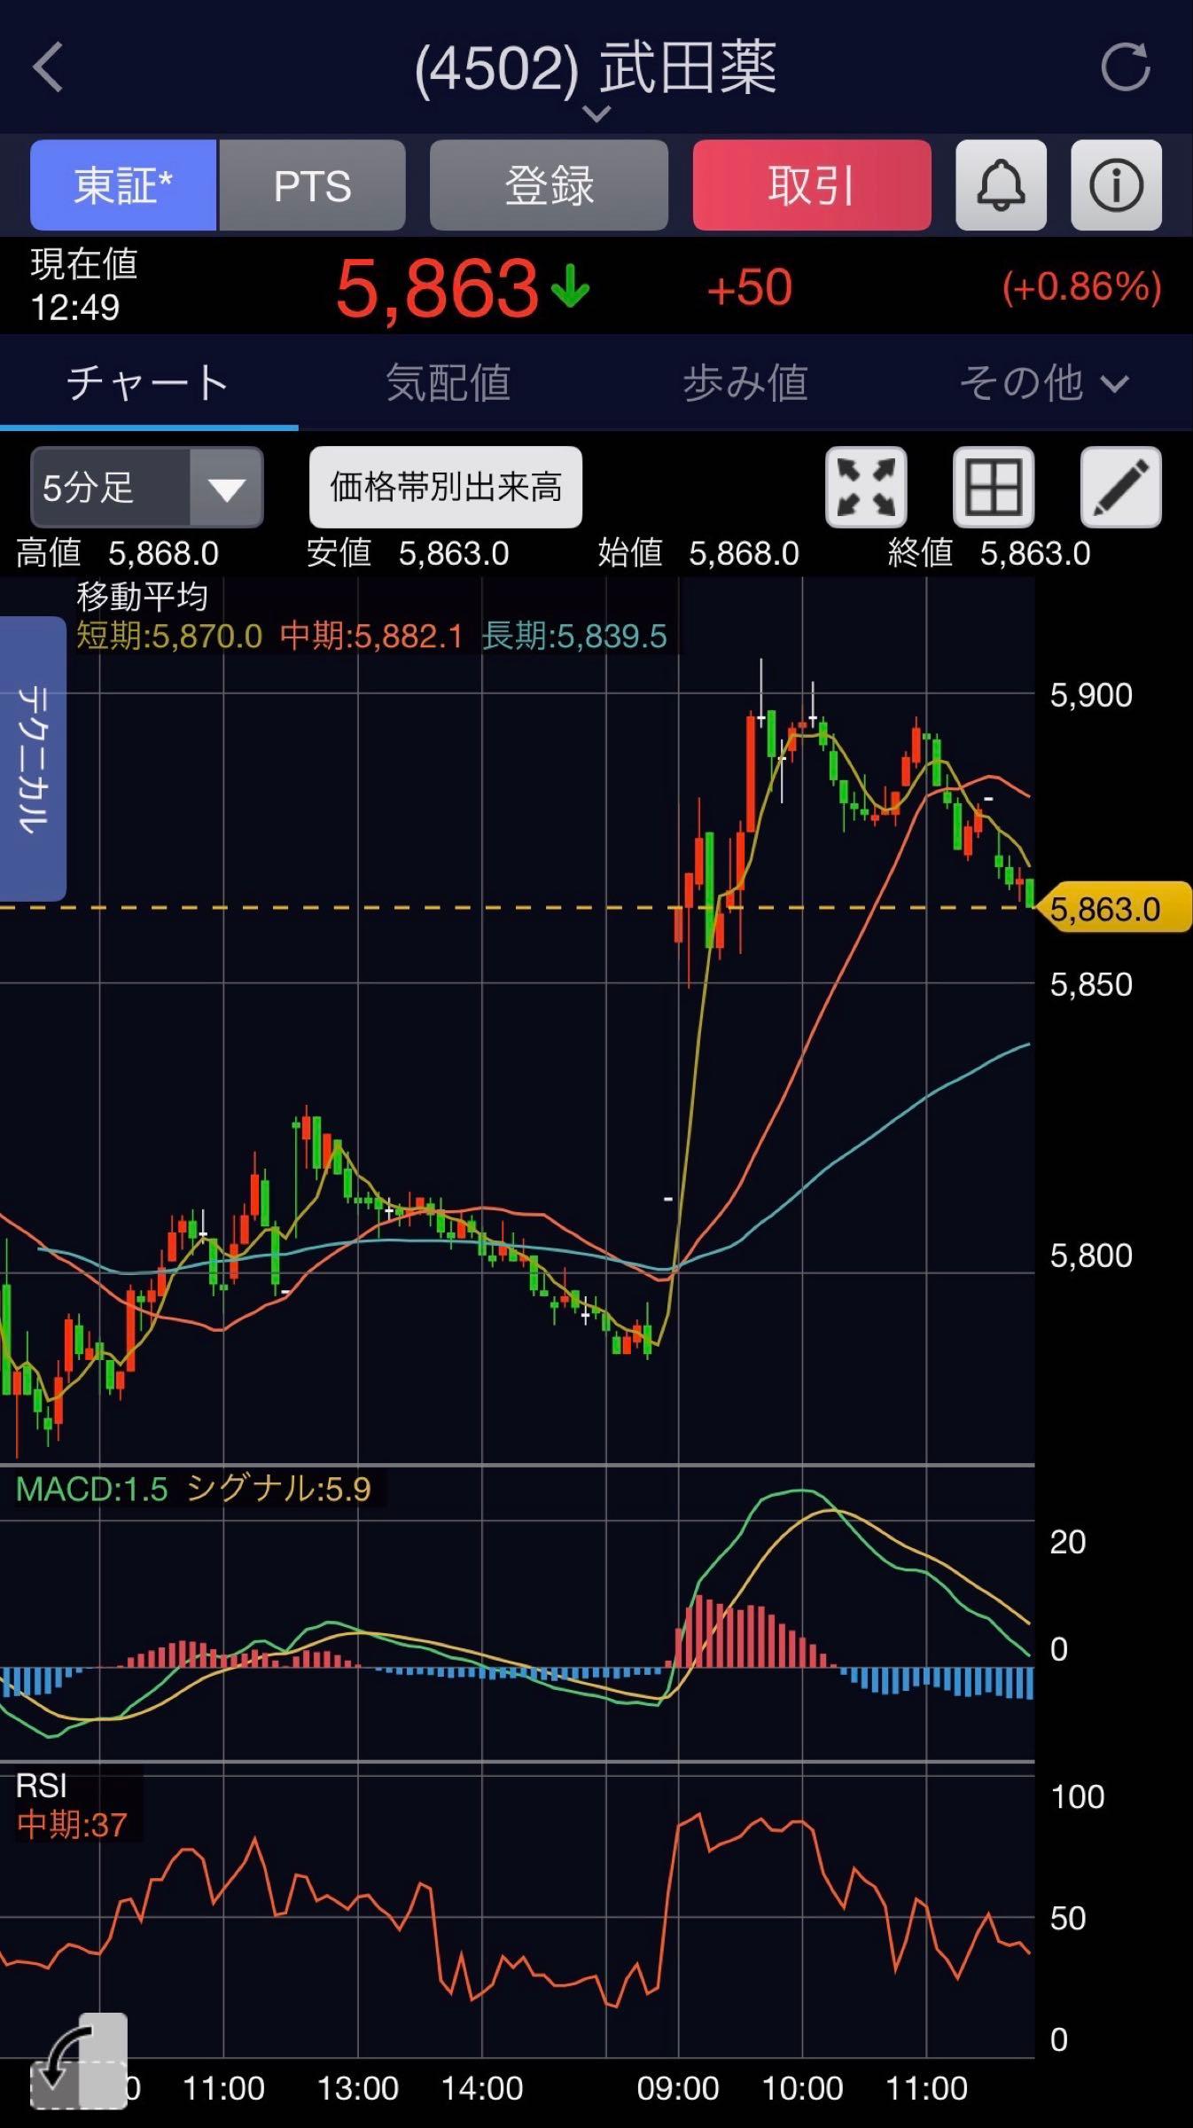Select the チャート tab
Viewport: 1193px width, 2128px height.
click(x=148, y=383)
